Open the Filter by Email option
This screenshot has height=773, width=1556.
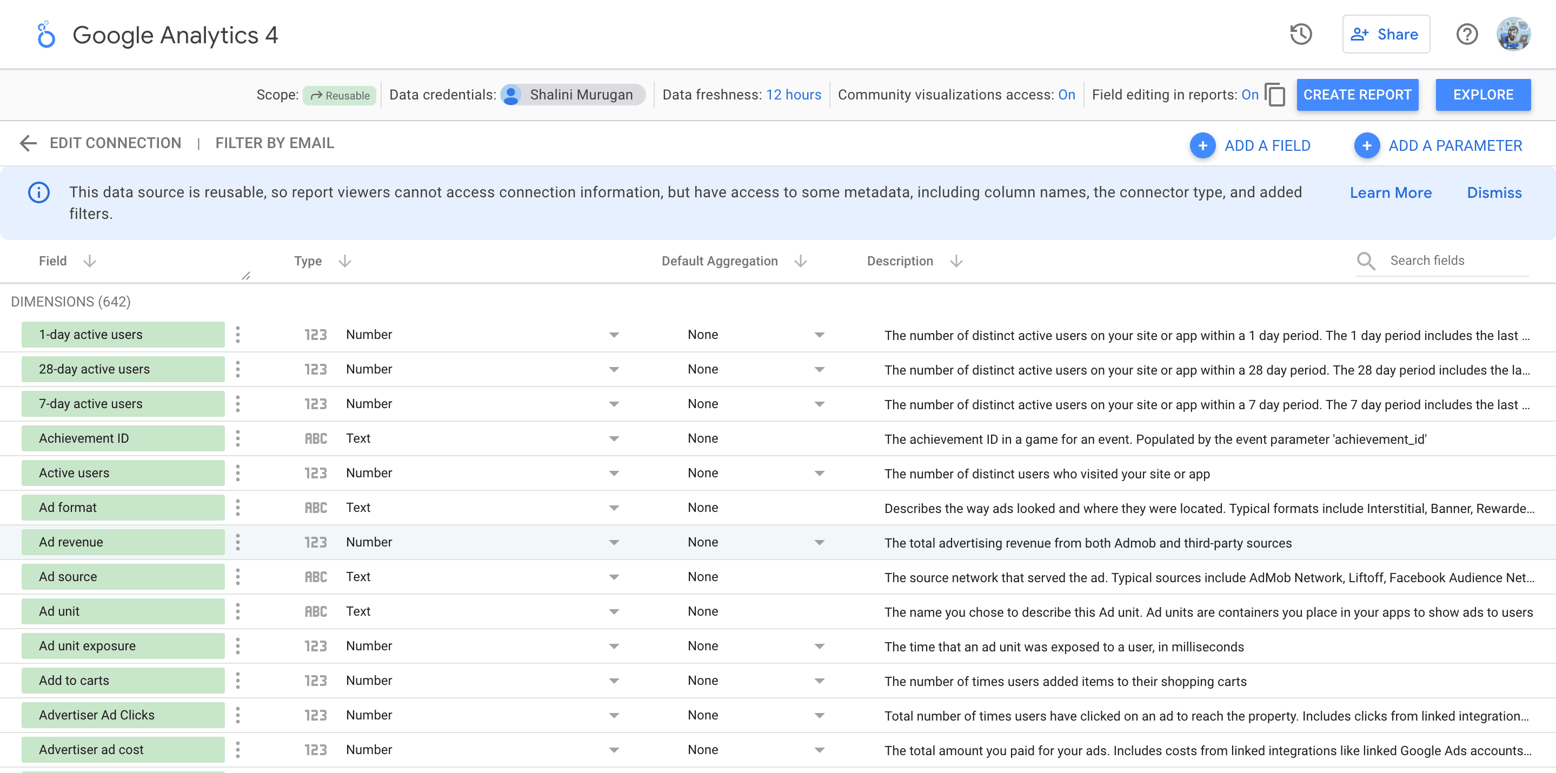tap(274, 143)
